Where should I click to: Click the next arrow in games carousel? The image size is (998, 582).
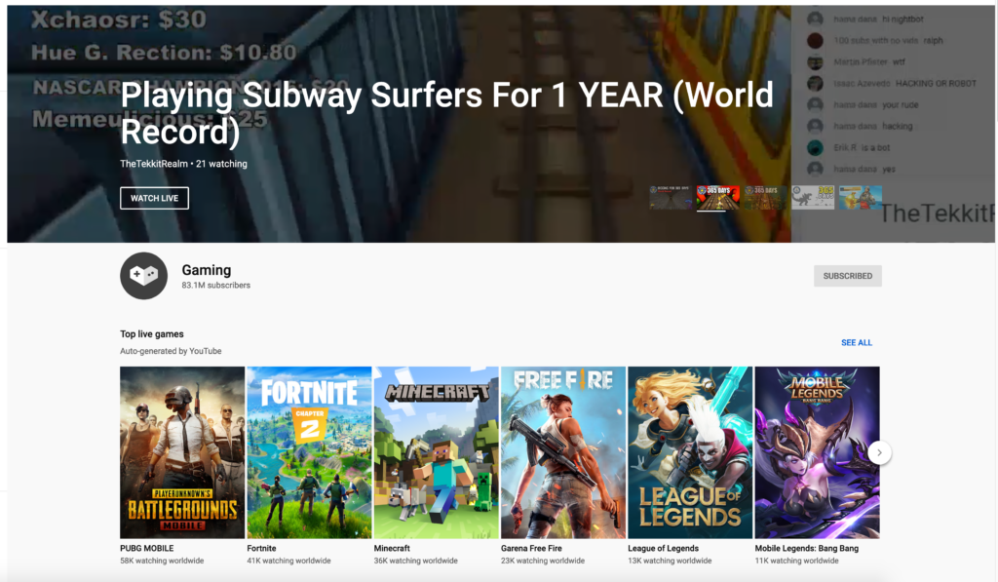click(879, 452)
